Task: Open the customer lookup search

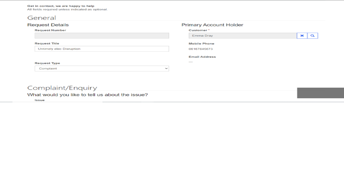Action: (313, 36)
